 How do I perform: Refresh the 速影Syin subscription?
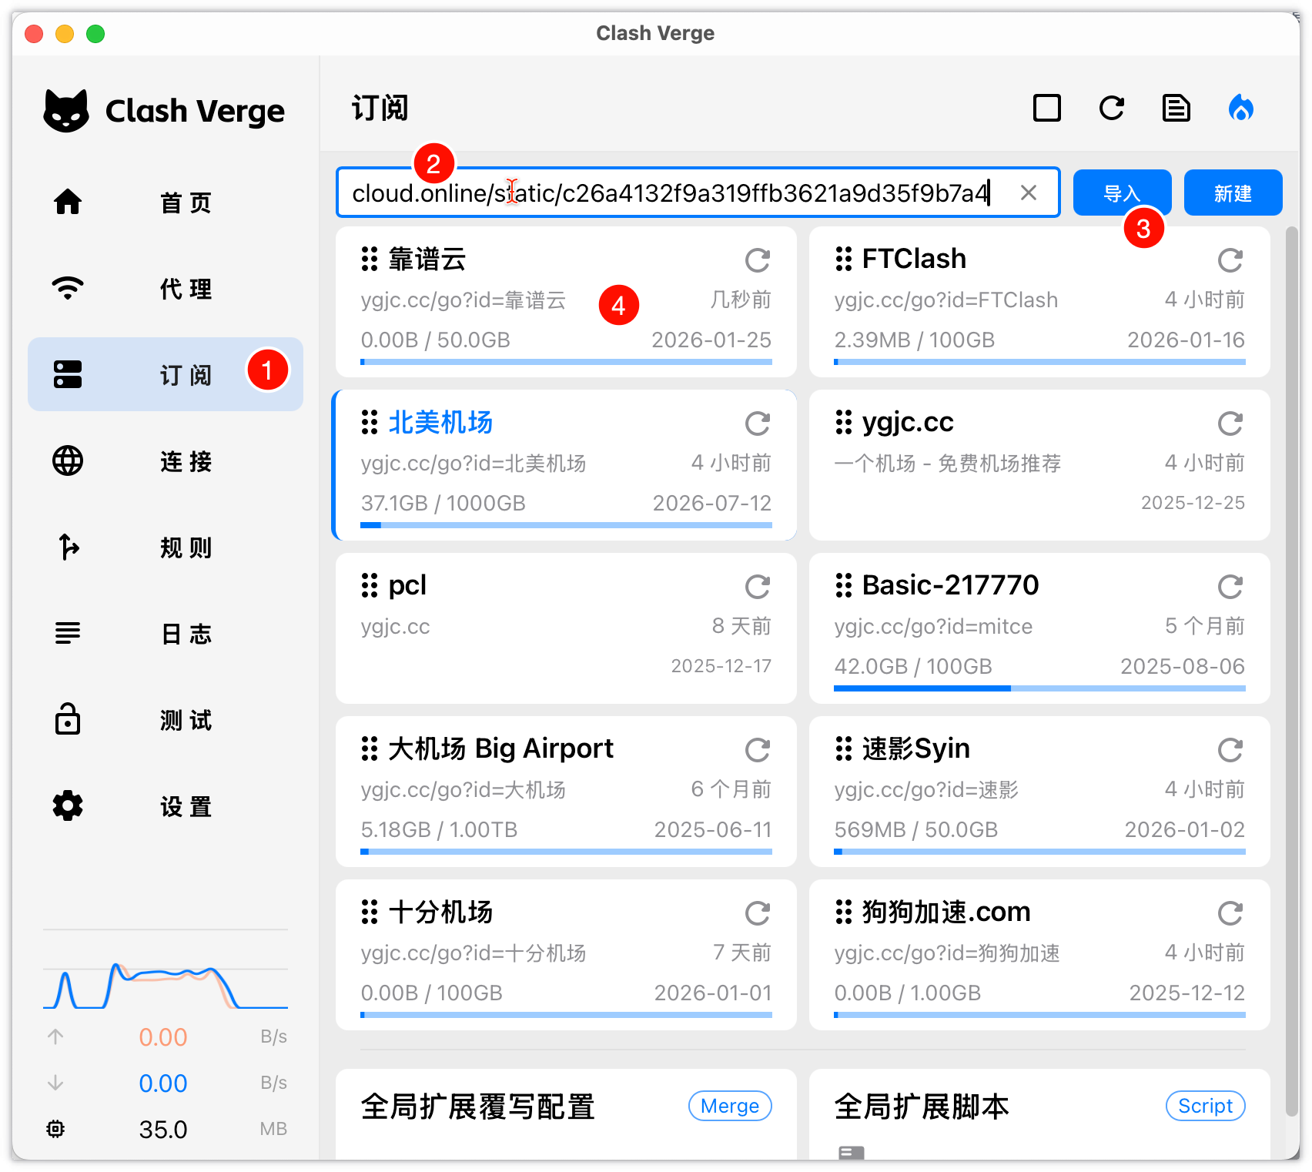pos(1230,749)
